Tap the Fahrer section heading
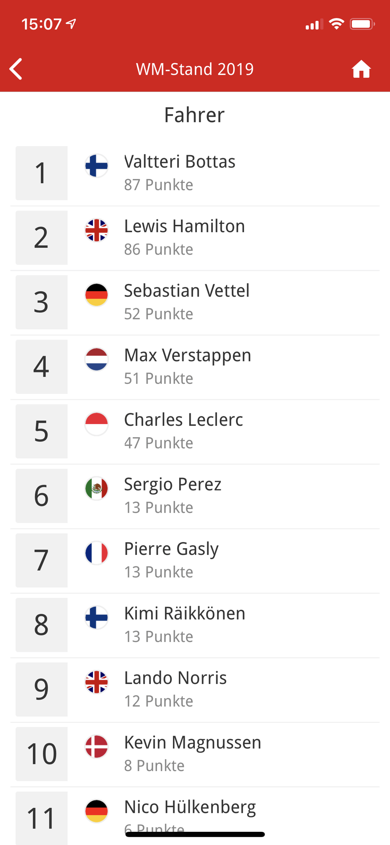The width and height of the screenshot is (390, 845). [194, 115]
